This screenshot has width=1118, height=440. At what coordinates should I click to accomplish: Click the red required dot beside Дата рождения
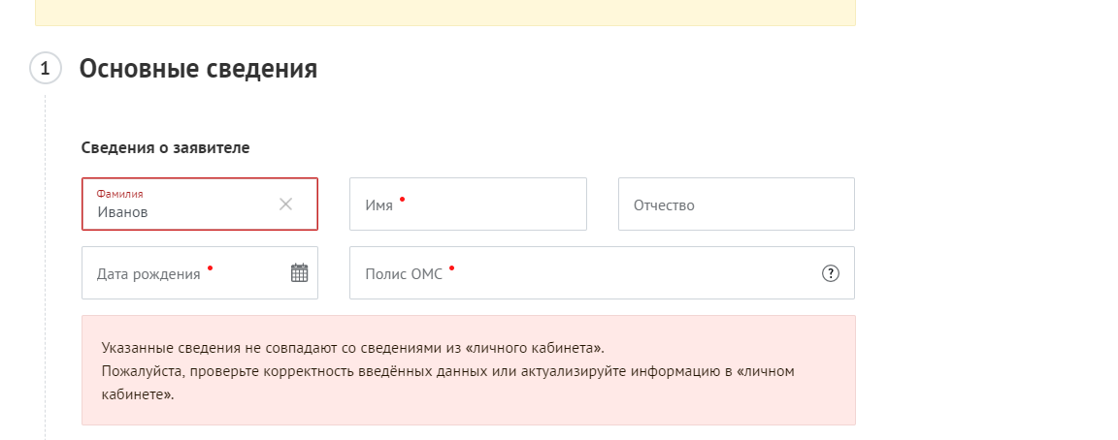210,267
